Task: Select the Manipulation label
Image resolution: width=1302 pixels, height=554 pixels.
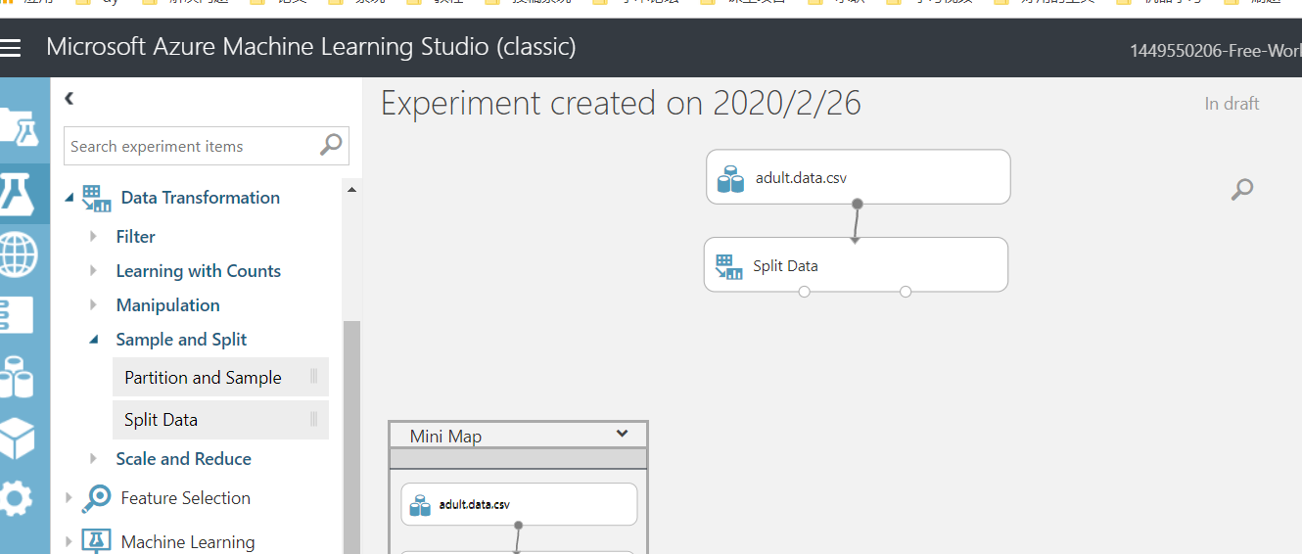Action: click(x=167, y=305)
